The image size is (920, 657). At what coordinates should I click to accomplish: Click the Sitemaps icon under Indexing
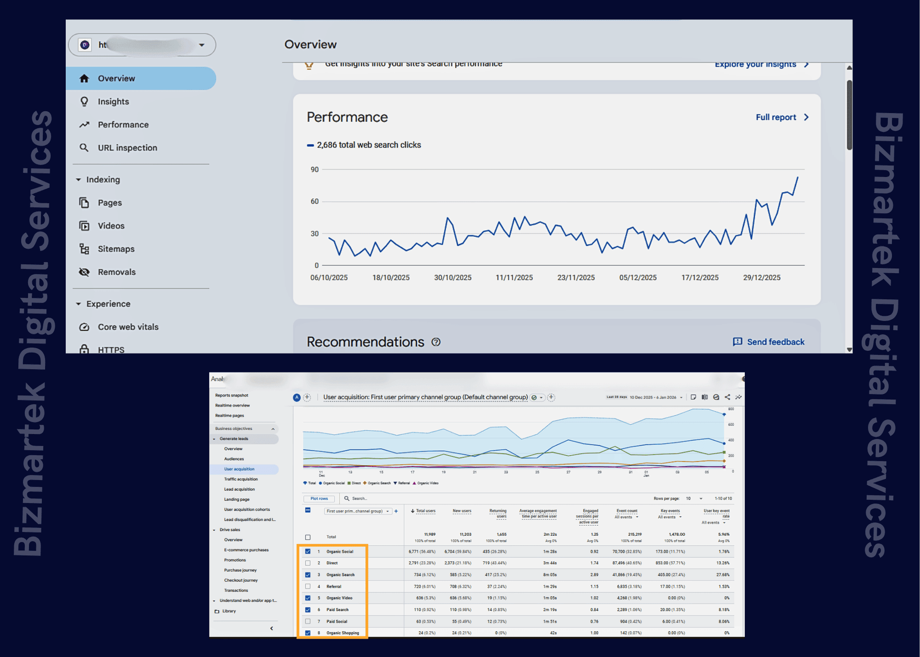click(x=84, y=248)
